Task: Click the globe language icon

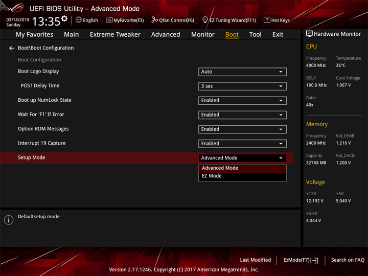Action: [79, 20]
